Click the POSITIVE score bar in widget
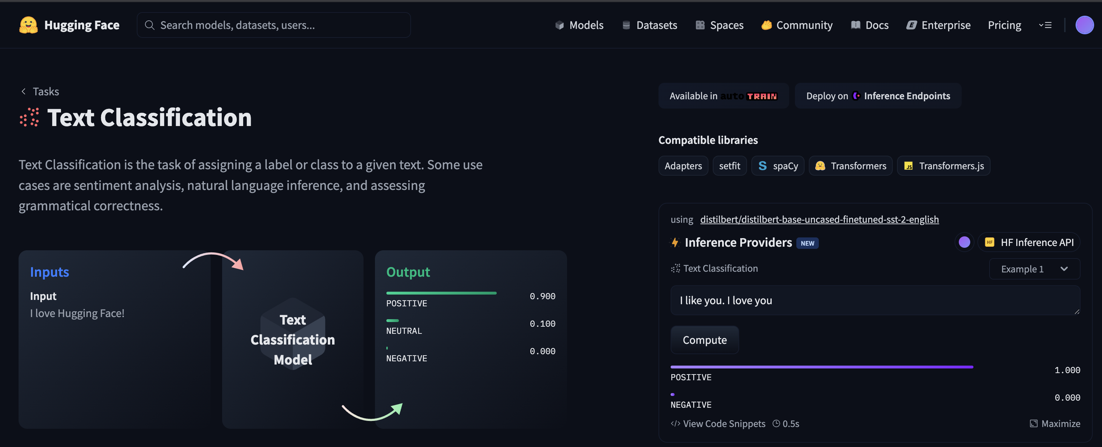 pyautogui.click(x=821, y=367)
